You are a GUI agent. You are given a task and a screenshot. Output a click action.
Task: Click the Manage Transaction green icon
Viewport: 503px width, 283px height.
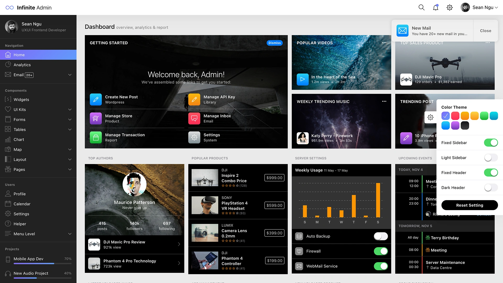click(96, 137)
